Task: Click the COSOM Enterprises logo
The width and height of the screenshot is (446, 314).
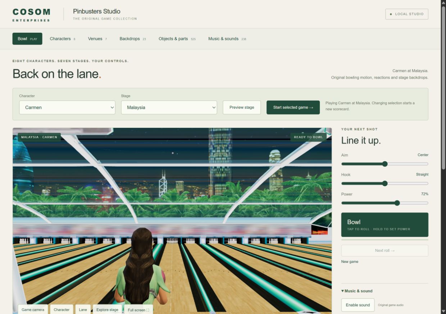Action: [31, 15]
